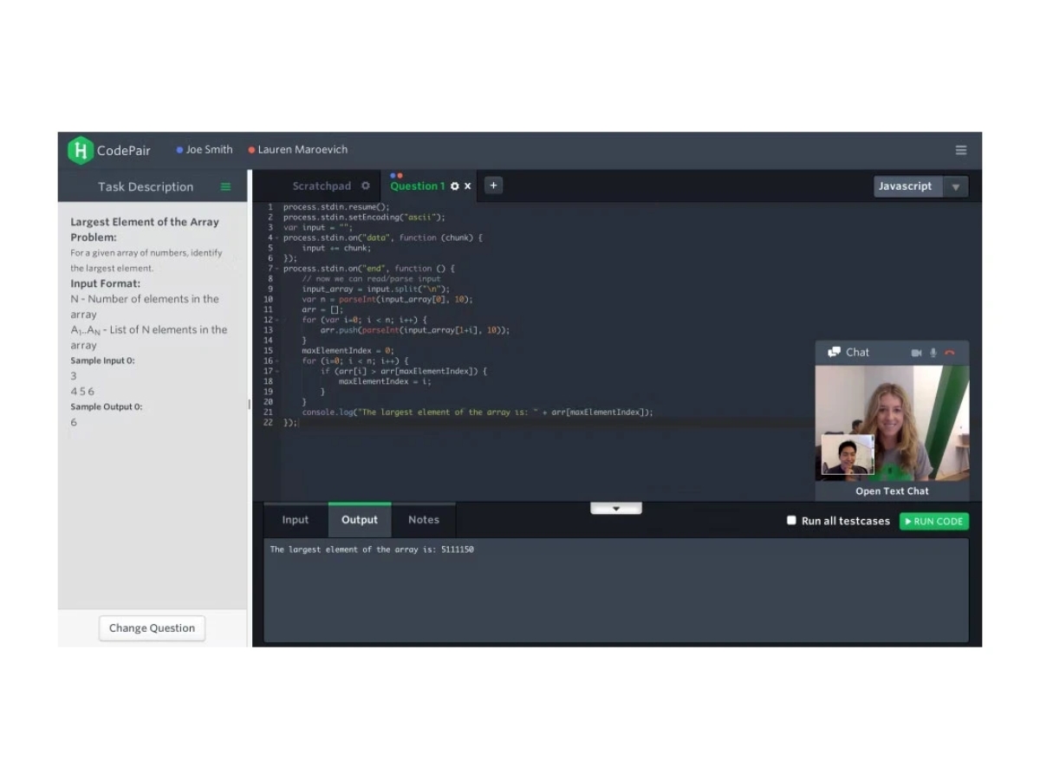This screenshot has width=1040, height=780.
Task: Select the Question 1 tab
Action: (418, 186)
